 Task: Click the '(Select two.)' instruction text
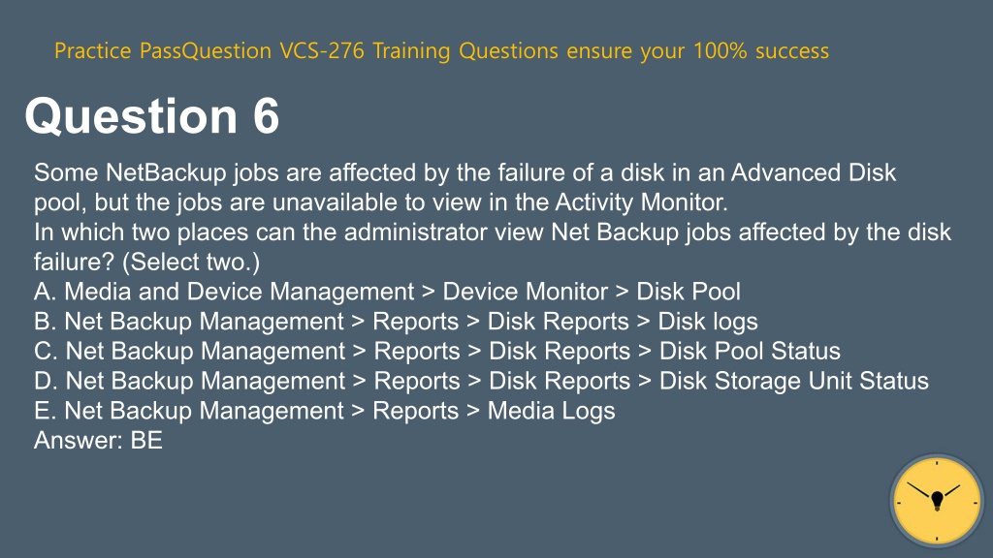191,262
